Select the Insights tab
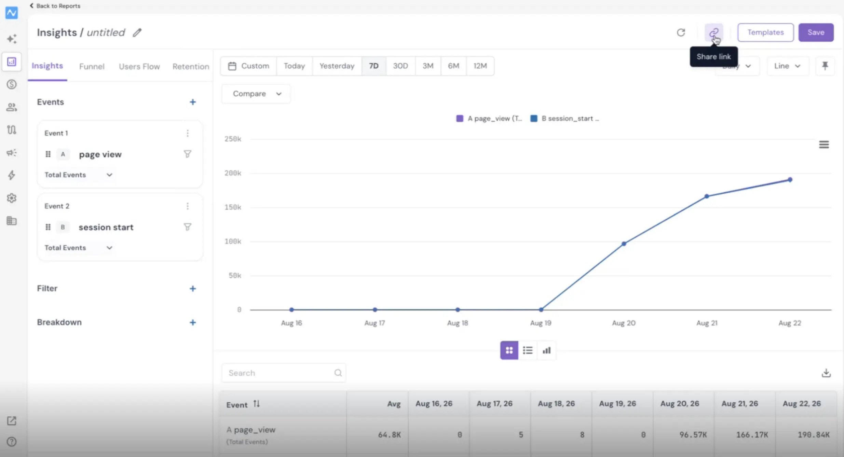844x457 pixels. click(47, 66)
